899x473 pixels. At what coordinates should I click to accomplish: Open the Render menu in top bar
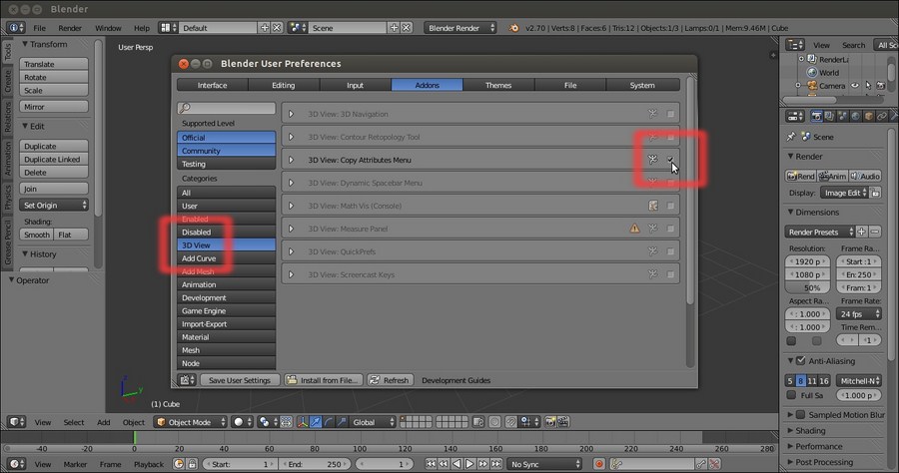(x=70, y=28)
